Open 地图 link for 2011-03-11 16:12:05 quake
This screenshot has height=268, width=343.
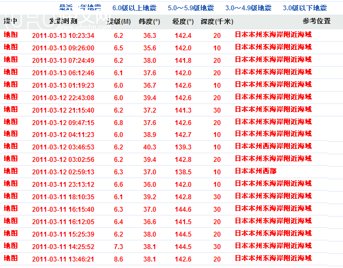point(11,221)
